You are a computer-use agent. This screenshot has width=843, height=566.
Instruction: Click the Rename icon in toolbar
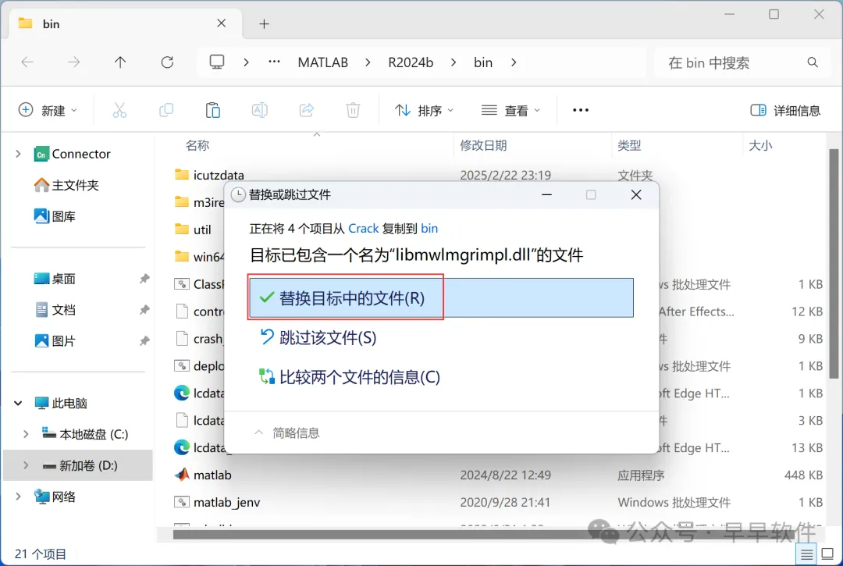click(x=260, y=110)
